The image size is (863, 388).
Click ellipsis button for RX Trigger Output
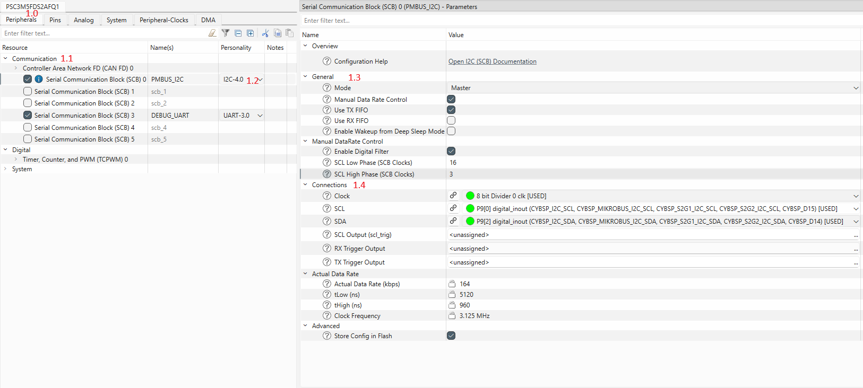856,249
